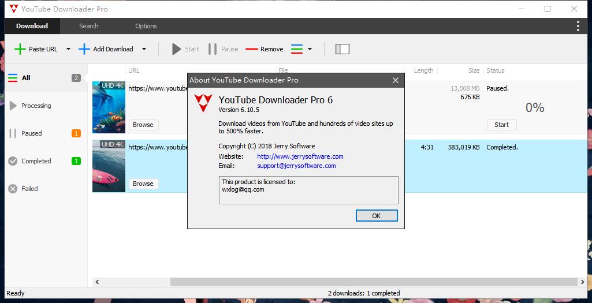Click the URL column header
This screenshot has height=303, width=592.
point(133,70)
